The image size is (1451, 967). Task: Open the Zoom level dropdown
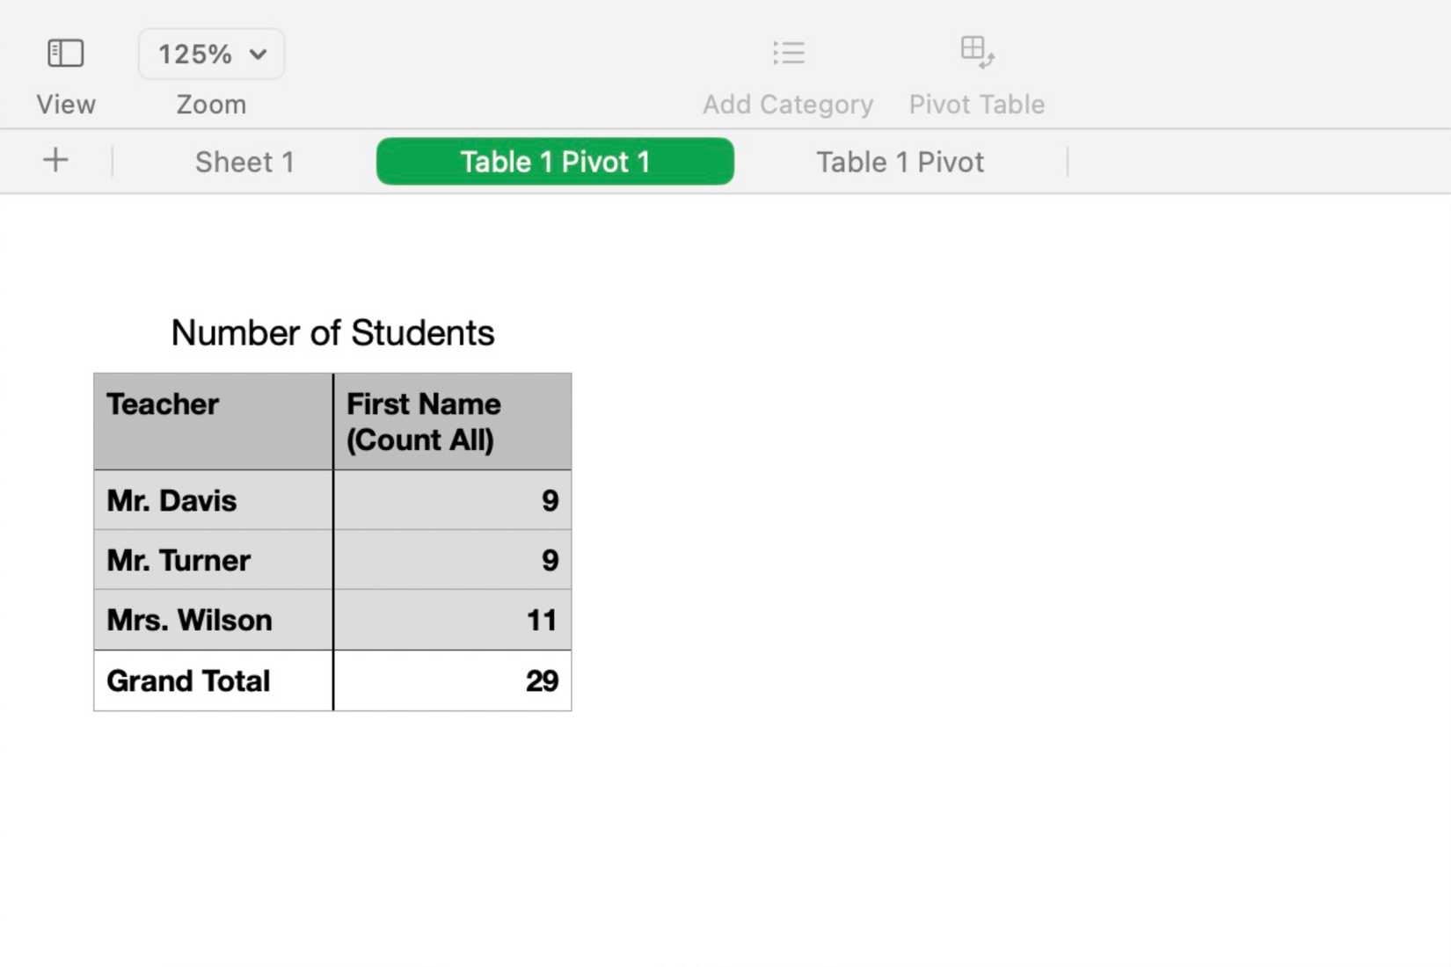click(x=211, y=53)
